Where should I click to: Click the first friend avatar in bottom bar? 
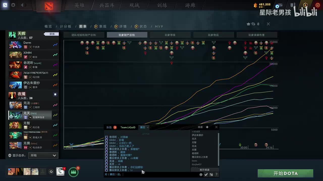(11, 171)
